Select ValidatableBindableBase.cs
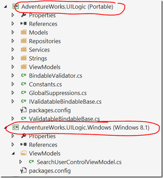Screen dimensions: 163x178 pyautogui.click(x=64, y=119)
